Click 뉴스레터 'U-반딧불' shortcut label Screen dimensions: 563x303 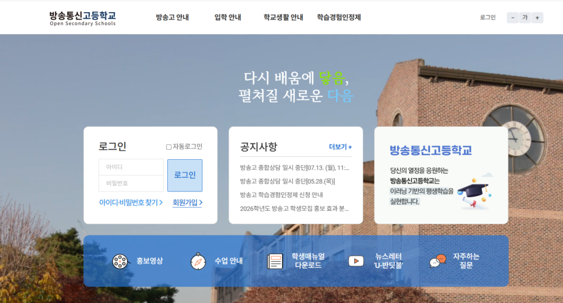(x=389, y=261)
